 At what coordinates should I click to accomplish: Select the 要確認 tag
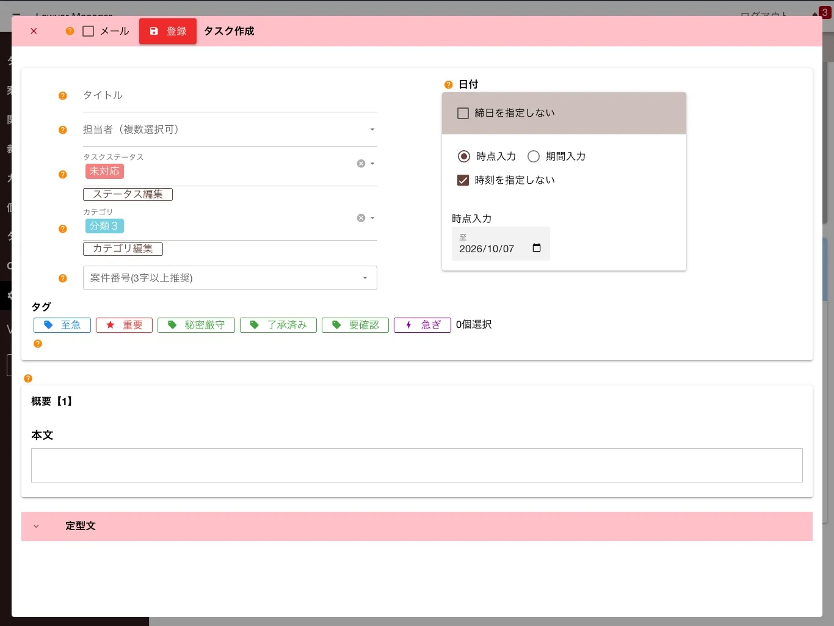tap(355, 325)
